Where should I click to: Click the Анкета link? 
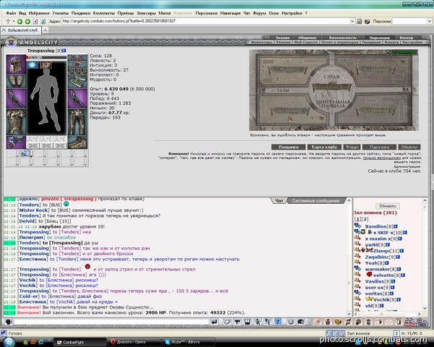(391, 43)
